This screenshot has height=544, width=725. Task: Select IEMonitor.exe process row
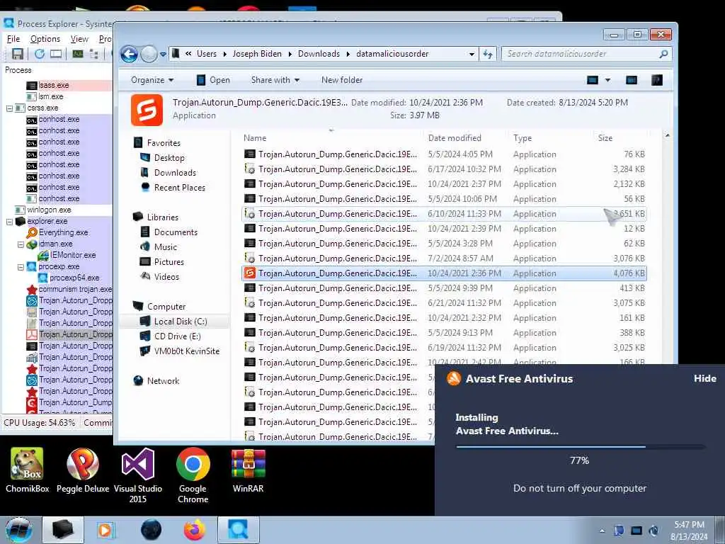click(73, 255)
